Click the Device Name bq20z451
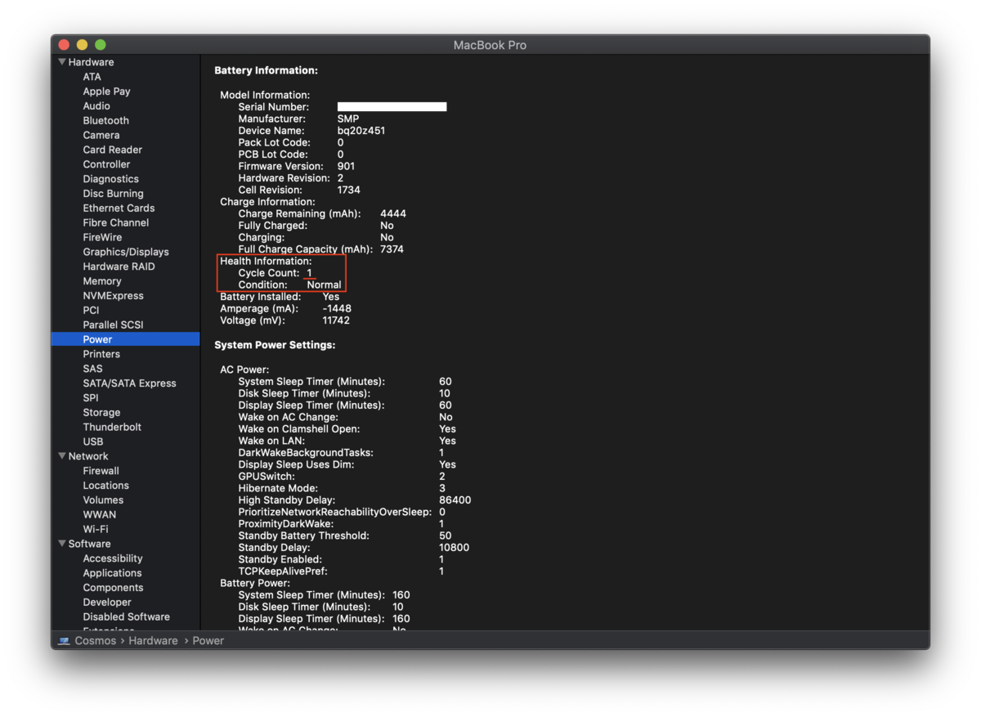The height and width of the screenshot is (717, 981). 361,131
